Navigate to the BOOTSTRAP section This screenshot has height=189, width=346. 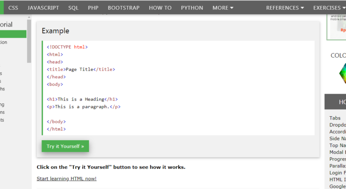pyautogui.click(x=124, y=8)
